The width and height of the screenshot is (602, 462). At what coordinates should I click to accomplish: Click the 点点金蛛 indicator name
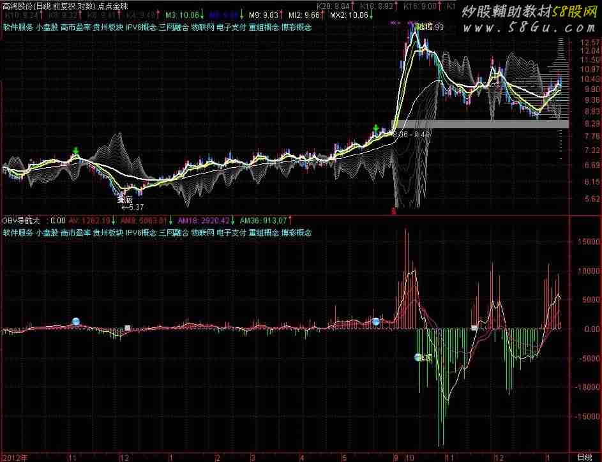pyautogui.click(x=112, y=6)
